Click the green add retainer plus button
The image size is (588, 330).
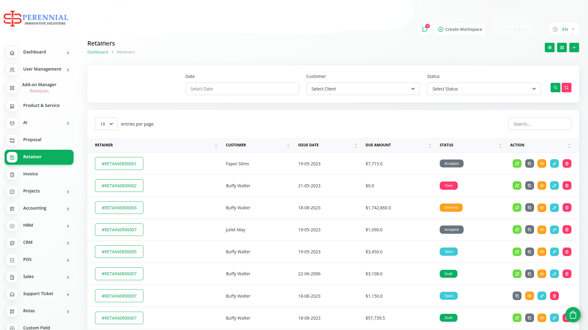coord(574,48)
